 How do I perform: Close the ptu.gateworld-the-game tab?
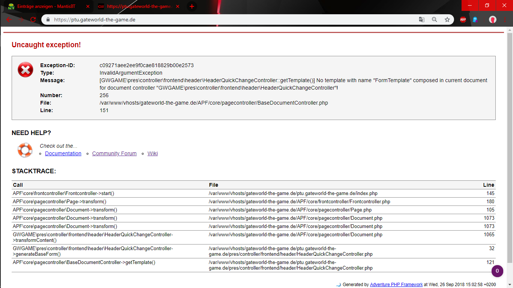point(178,6)
